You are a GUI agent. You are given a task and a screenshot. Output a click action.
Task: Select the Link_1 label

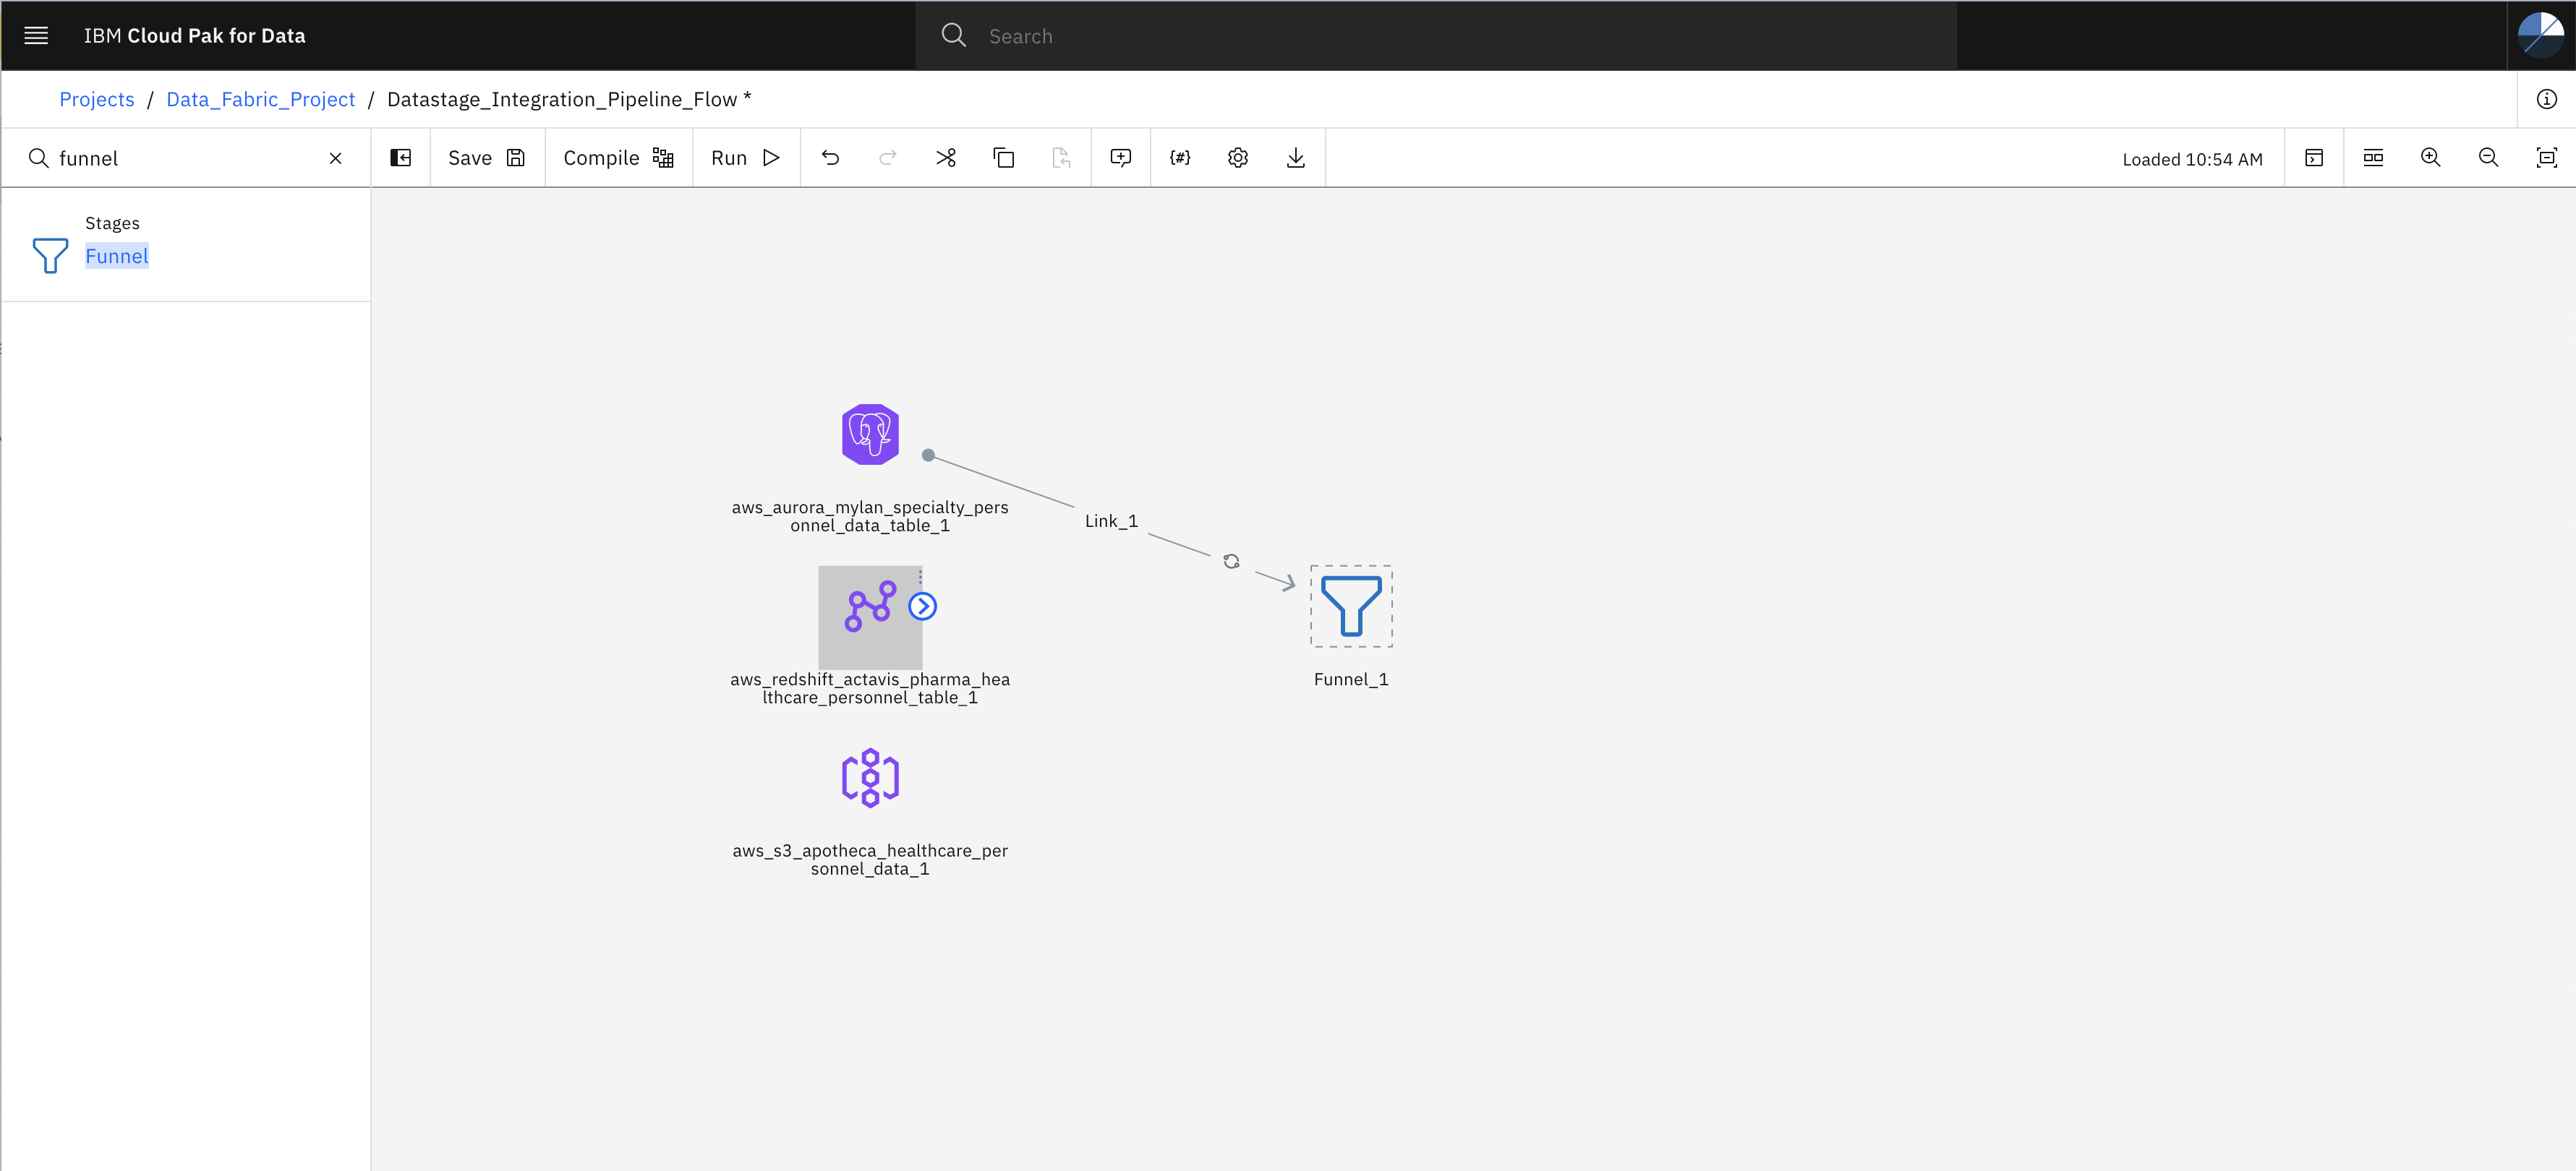1111,522
